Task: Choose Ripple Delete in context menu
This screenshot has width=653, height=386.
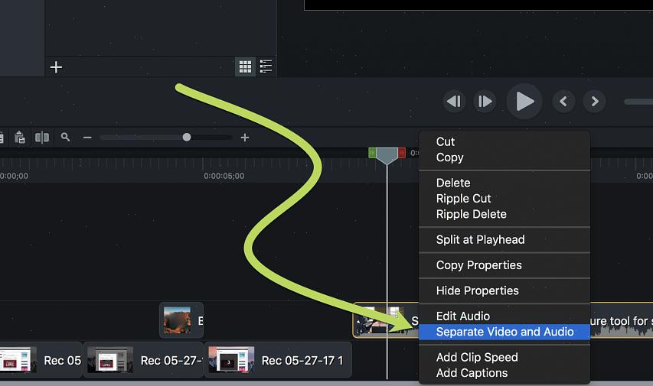Action: [x=471, y=214]
